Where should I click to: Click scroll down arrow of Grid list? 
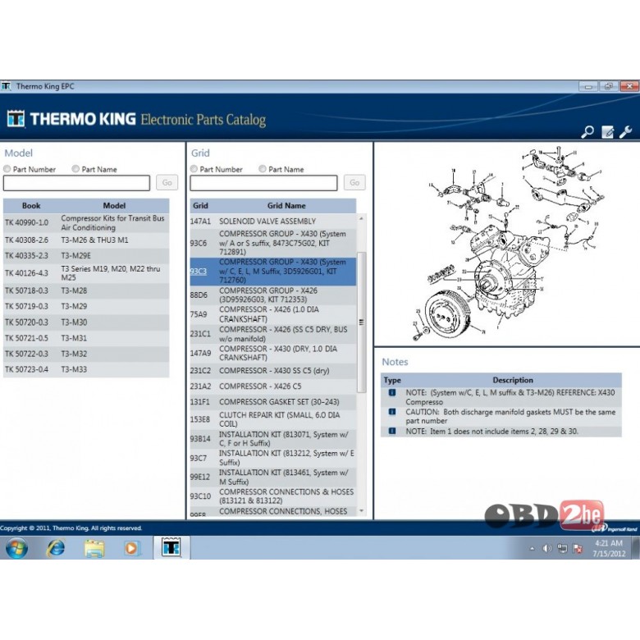point(361,510)
